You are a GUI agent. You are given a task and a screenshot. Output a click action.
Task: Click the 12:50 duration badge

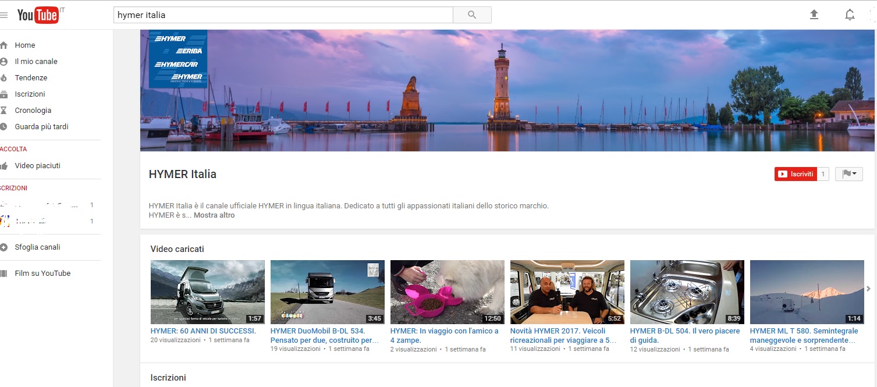click(x=492, y=318)
